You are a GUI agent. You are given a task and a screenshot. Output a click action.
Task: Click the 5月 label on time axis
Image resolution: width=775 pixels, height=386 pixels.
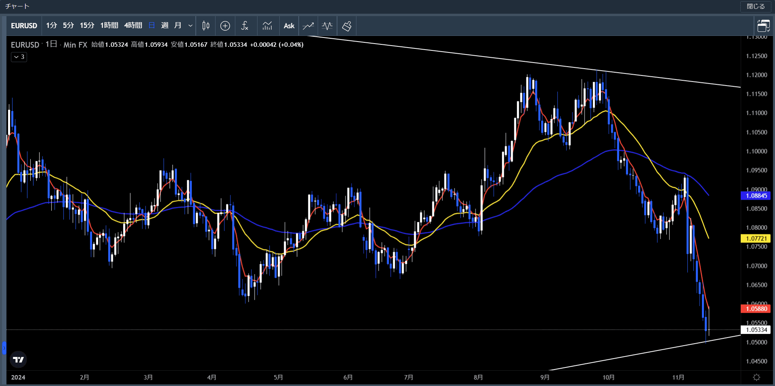click(278, 377)
